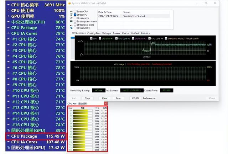Select the Statistics tab

coord(145,33)
